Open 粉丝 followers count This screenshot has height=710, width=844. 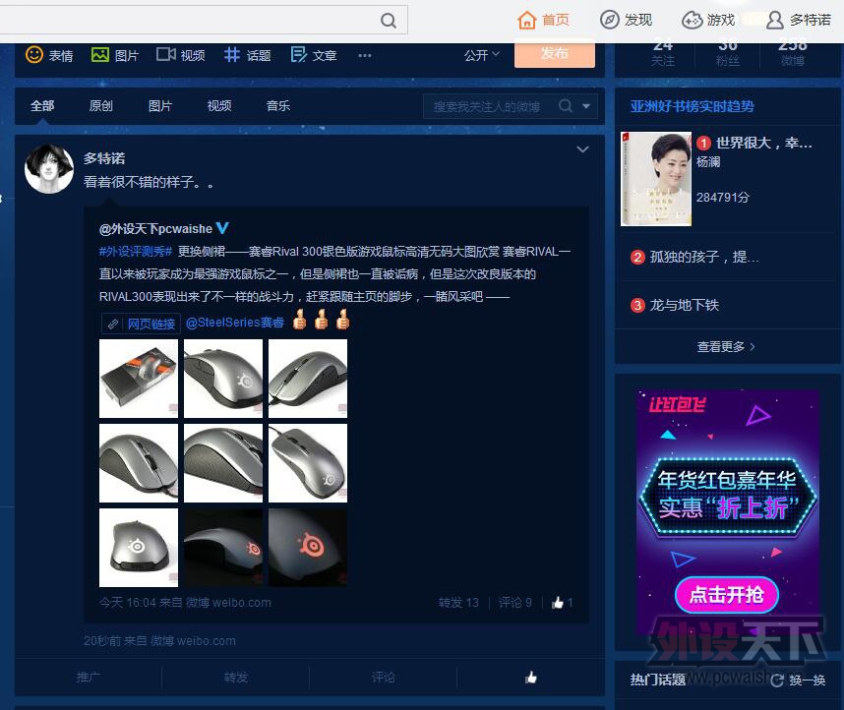728,53
